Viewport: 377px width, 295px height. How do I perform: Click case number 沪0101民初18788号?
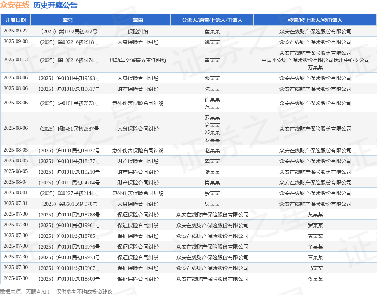coord(69,215)
